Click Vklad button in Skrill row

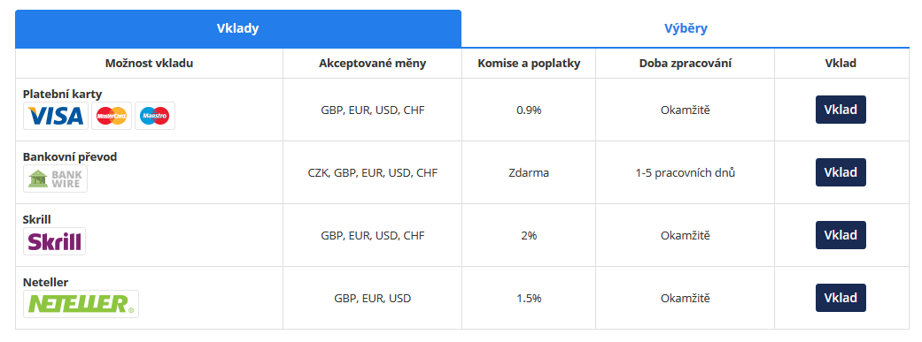[841, 235]
